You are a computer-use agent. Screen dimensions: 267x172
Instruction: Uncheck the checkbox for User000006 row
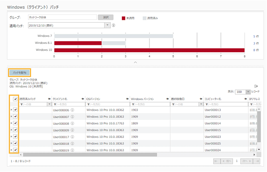(x=15, y=110)
